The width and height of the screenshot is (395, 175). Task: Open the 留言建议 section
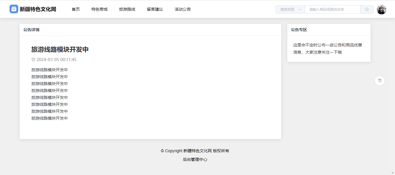pyautogui.click(x=155, y=9)
